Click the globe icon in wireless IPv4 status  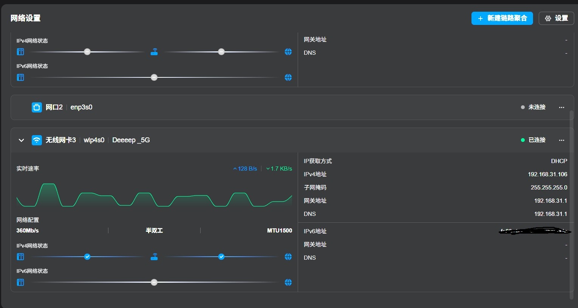288,257
